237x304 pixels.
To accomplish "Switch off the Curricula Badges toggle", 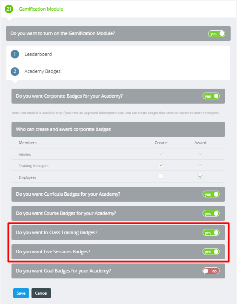I will (211, 194).
